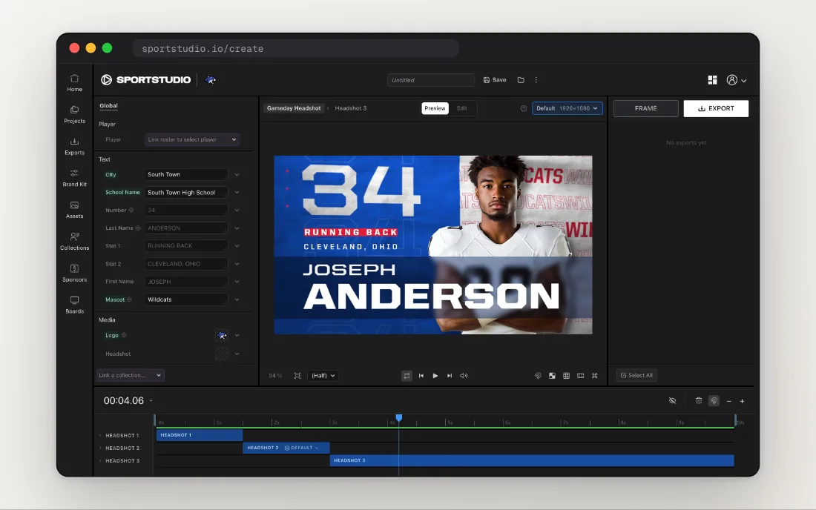816x510 pixels.
Task: Skip to the end of preview
Action: click(x=449, y=376)
